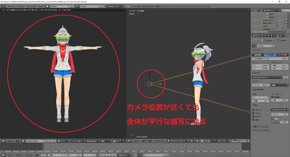Image resolution: width=290 pixels, height=157 pixels.
Task: Open the Slot 1 render slot dropdown
Action: pyautogui.click(x=81, y=141)
